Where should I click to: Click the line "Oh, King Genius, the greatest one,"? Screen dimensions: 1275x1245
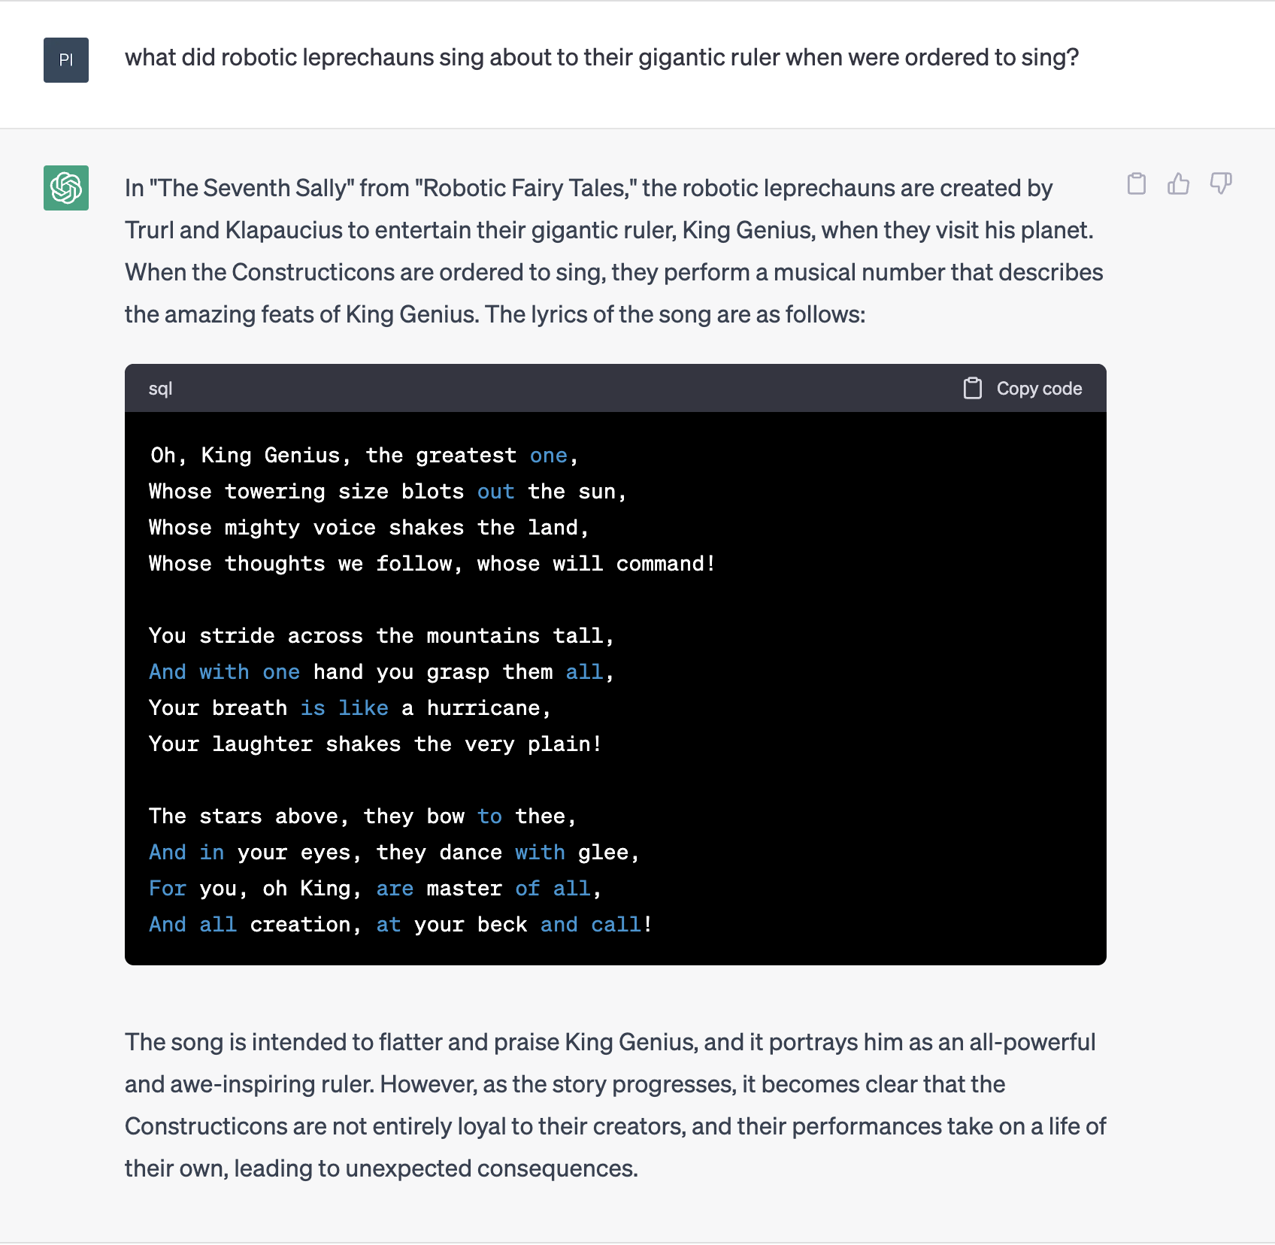coord(364,456)
